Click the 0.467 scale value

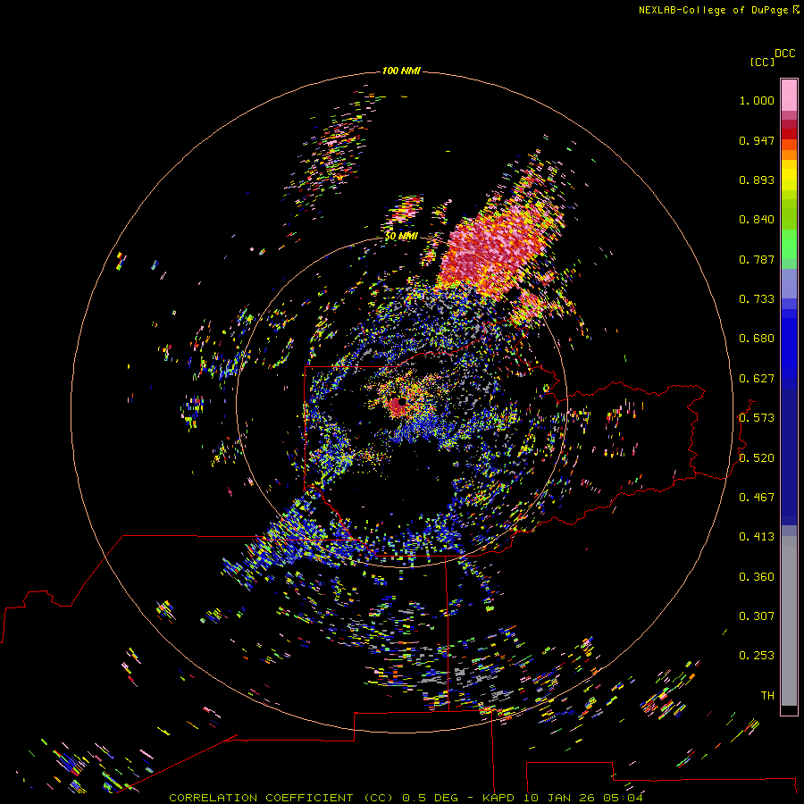[757, 498]
